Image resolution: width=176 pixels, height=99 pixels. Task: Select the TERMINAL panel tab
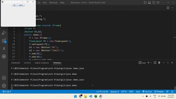point(57,63)
